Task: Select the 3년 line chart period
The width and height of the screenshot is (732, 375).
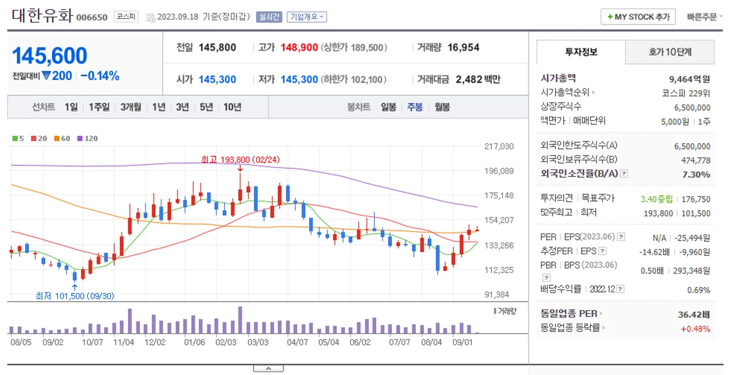Action: (x=183, y=107)
